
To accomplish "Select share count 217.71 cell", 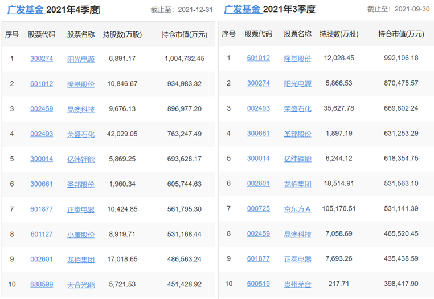I will [339, 284].
